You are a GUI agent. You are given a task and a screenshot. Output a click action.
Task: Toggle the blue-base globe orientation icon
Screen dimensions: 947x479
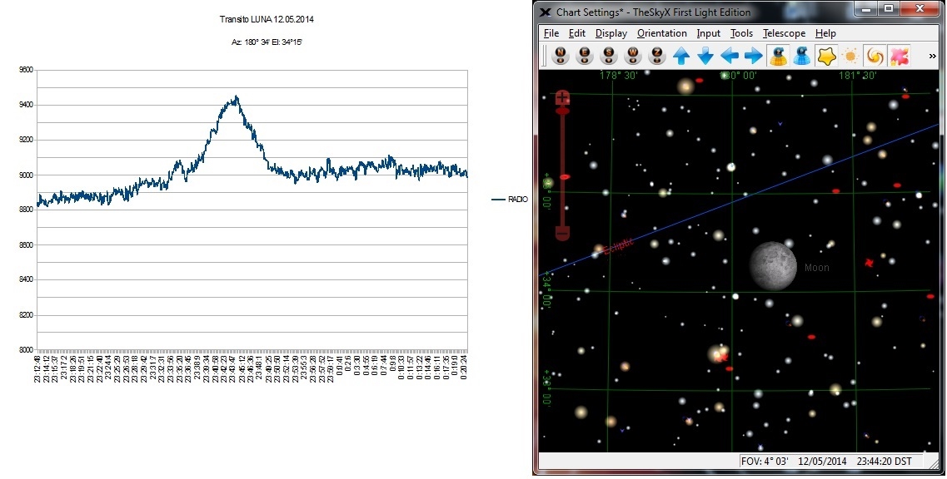[802, 56]
